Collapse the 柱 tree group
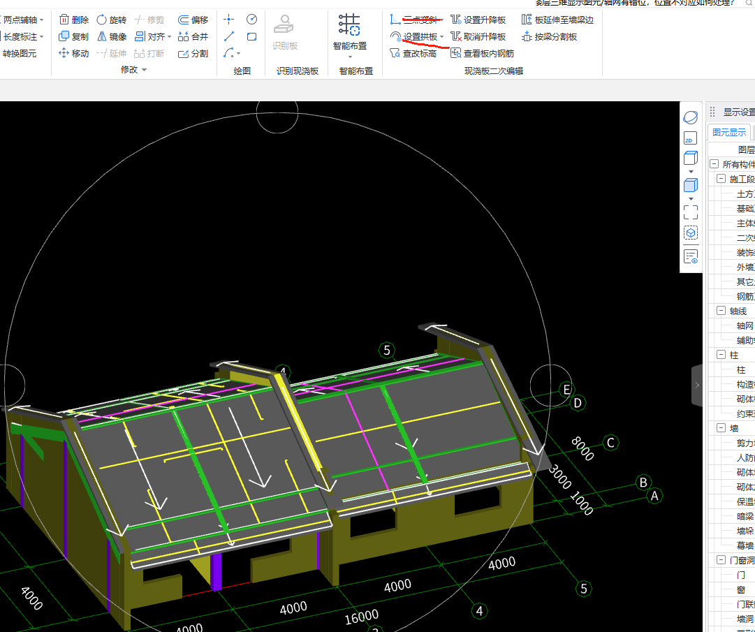Image resolution: width=755 pixels, height=632 pixels. 721,355
